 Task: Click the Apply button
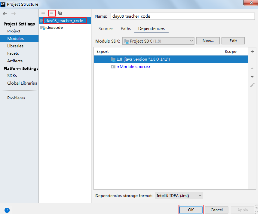(x=243, y=210)
